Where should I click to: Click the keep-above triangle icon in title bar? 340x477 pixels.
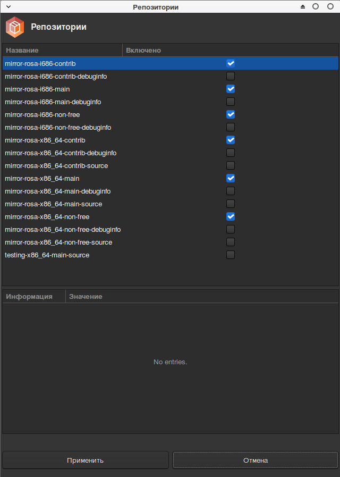tap(303, 7)
